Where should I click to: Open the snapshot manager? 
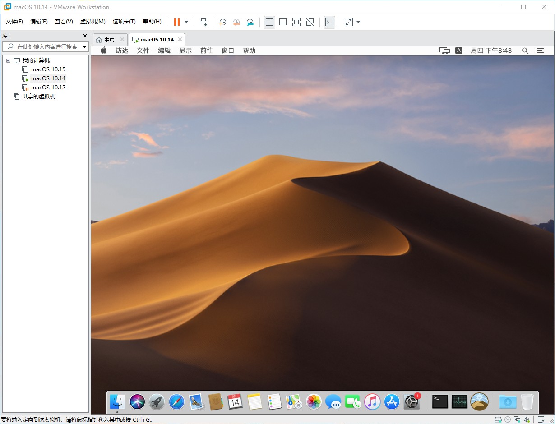(x=250, y=22)
